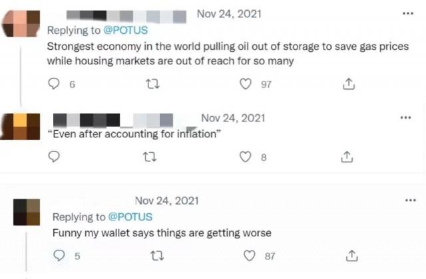Open more options for 'Funny my wallet' tweet
This screenshot has width=426, height=279.
(411, 201)
